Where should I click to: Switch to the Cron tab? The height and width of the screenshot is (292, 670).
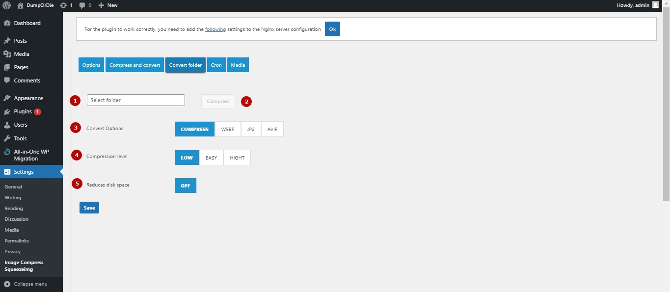(216, 65)
